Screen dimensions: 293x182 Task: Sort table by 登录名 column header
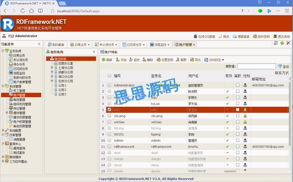click(x=156, y=76)
